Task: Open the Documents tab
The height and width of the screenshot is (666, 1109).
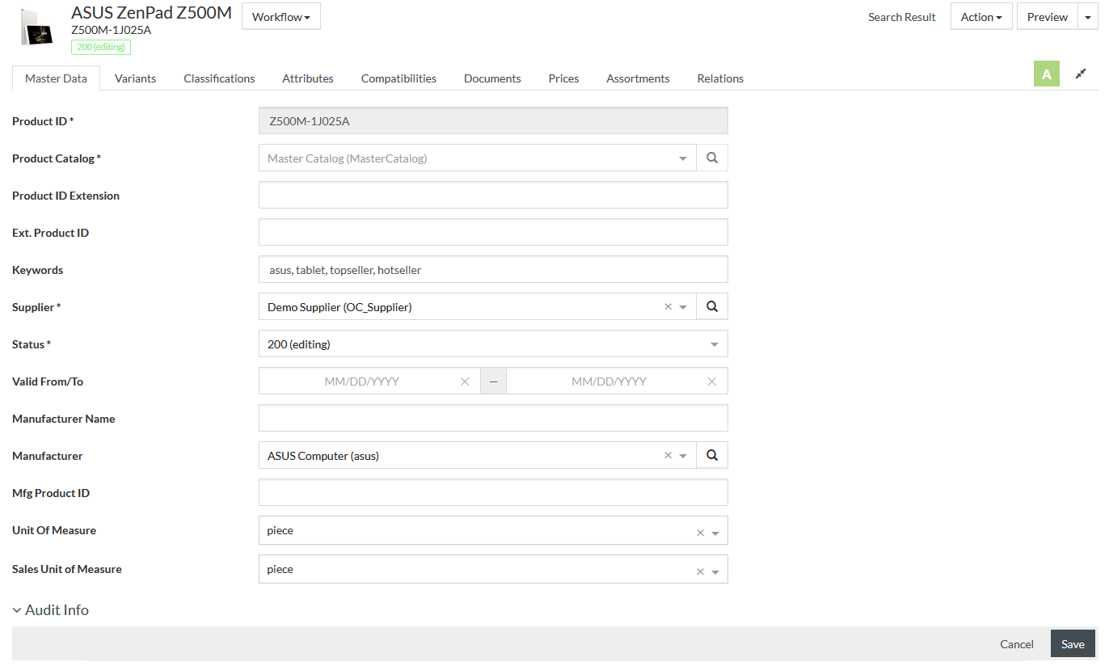Action: click(492, 78)
